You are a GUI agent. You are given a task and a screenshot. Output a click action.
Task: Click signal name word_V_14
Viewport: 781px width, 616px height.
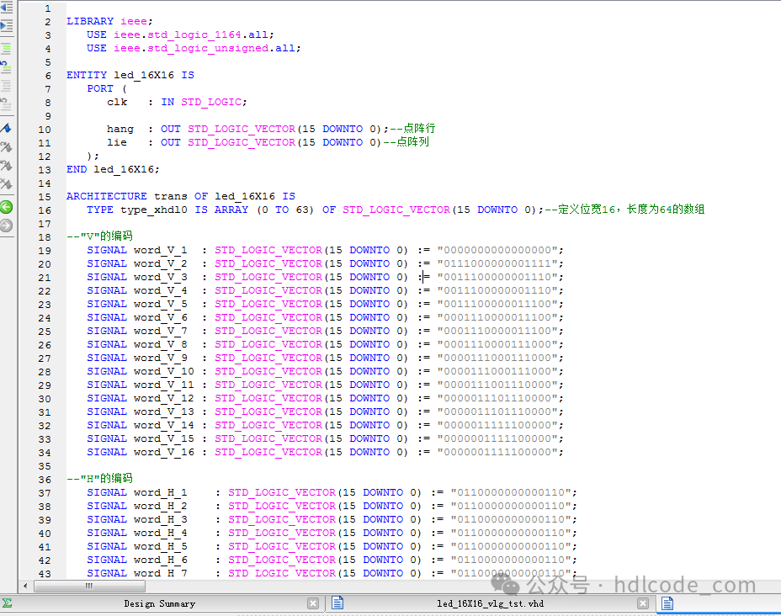tap(164, 425)
